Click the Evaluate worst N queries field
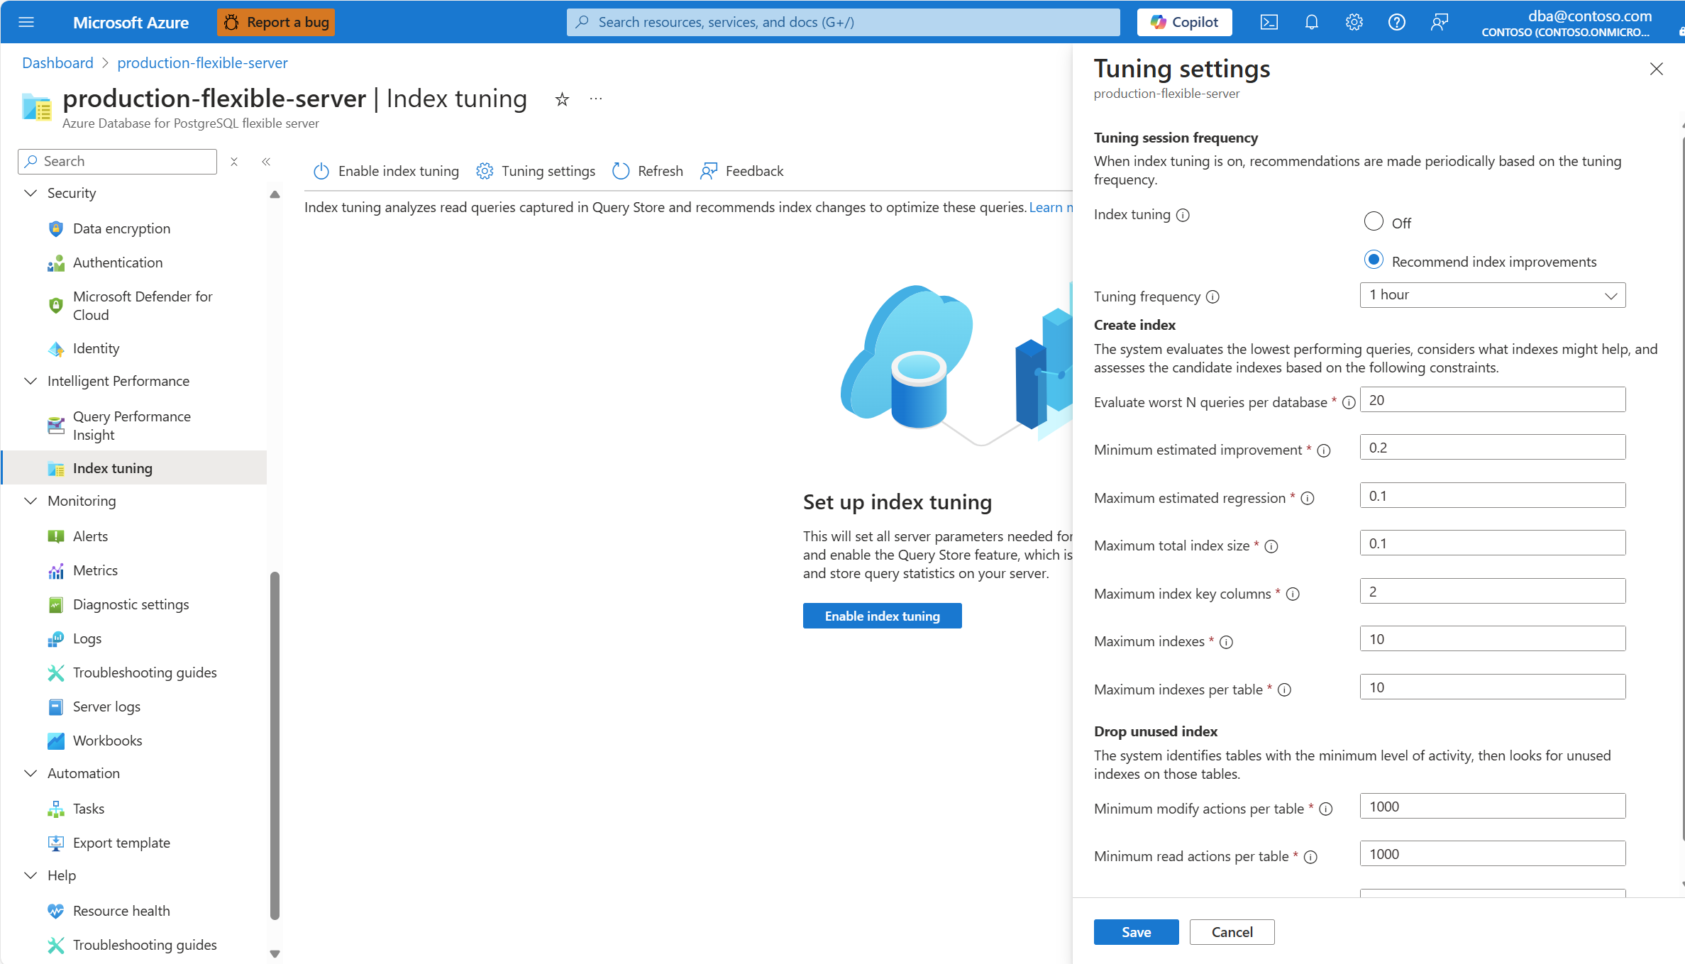This screenshot has width=1685, height=964. point(1492,400)
